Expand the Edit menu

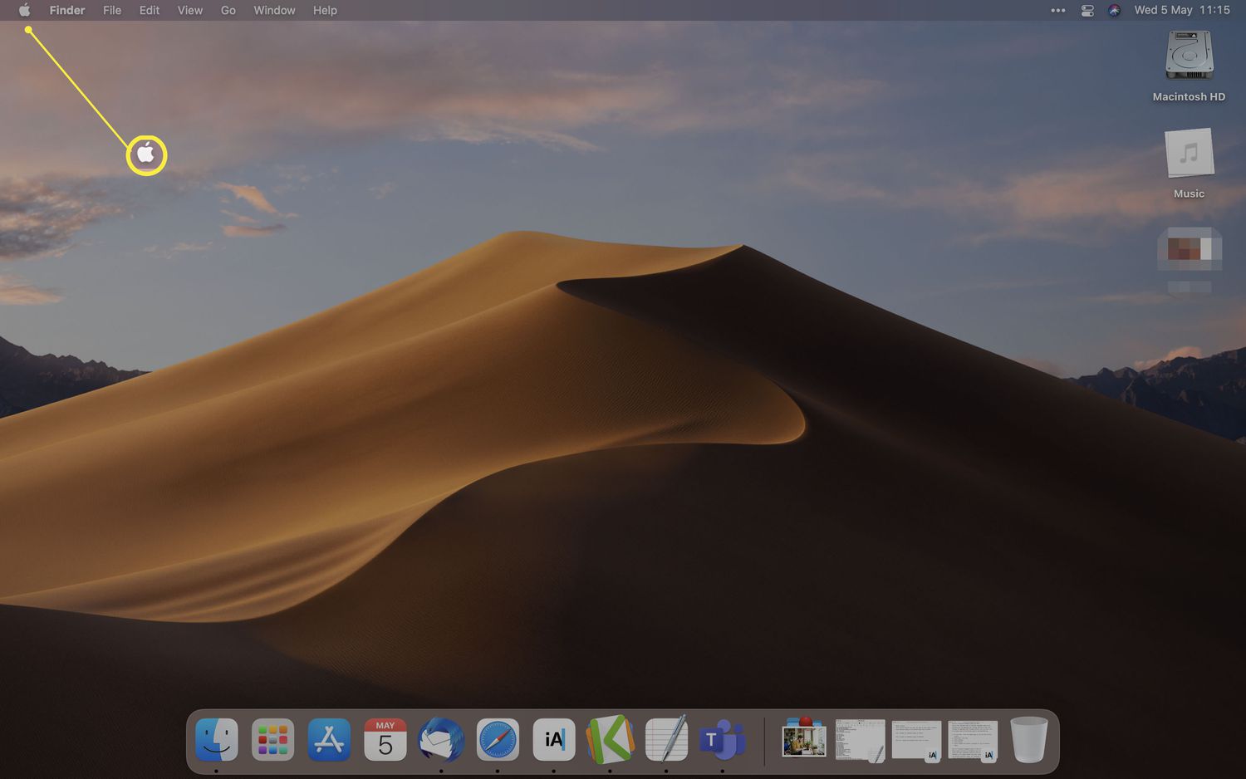click(x=150, y=10)
